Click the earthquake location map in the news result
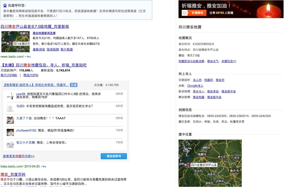This screenshot has height=187, width=284. 15,42
